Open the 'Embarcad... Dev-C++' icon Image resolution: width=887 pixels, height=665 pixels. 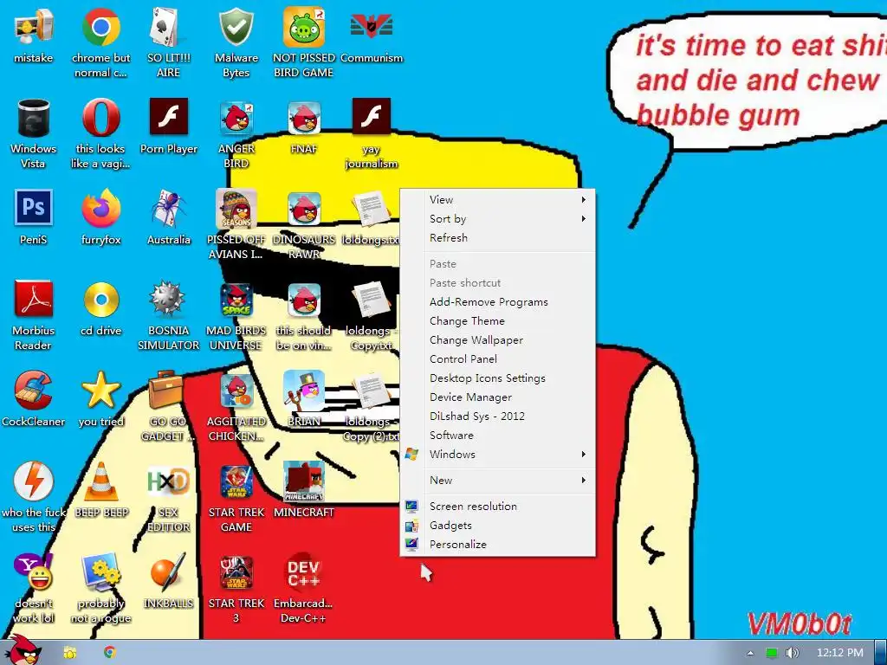pyautogui.click(x=303, y=588)
